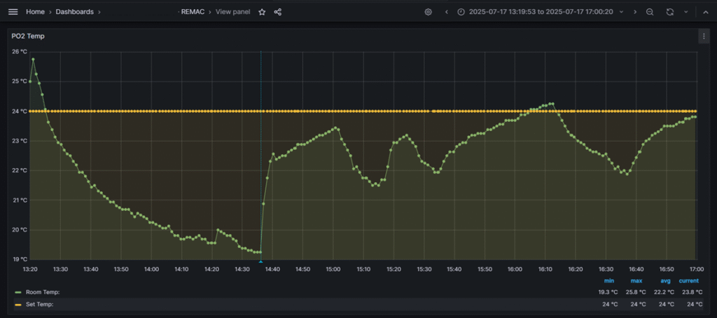Open the REMAC dashboard breadcrumb

coord(193,12)
